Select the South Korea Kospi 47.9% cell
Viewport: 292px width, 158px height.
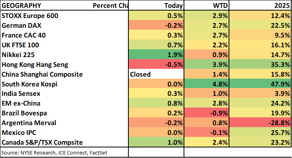[x=260, y=84]
